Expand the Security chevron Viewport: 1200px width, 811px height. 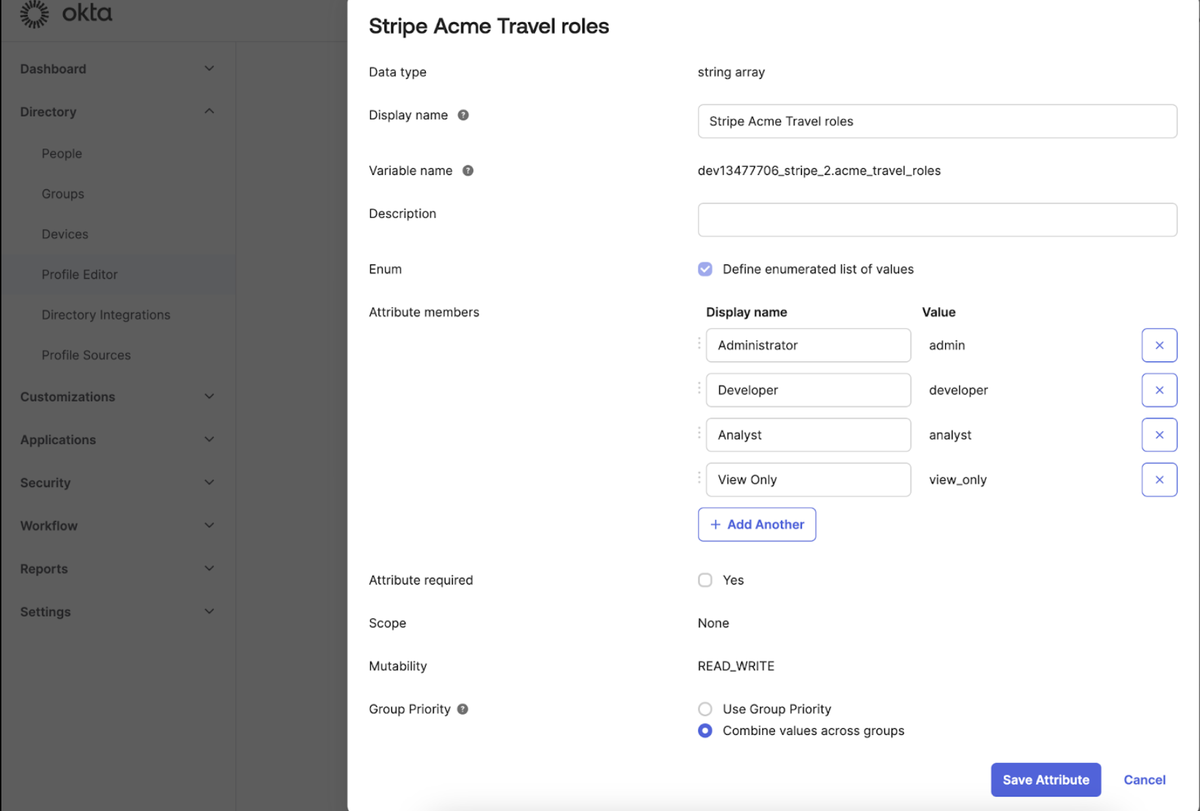pyautogui.click(x=209, y=482)
